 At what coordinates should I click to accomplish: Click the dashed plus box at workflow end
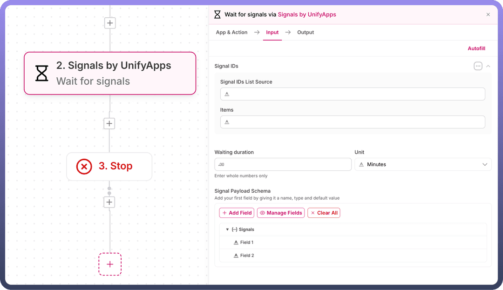tap(110, 264)
